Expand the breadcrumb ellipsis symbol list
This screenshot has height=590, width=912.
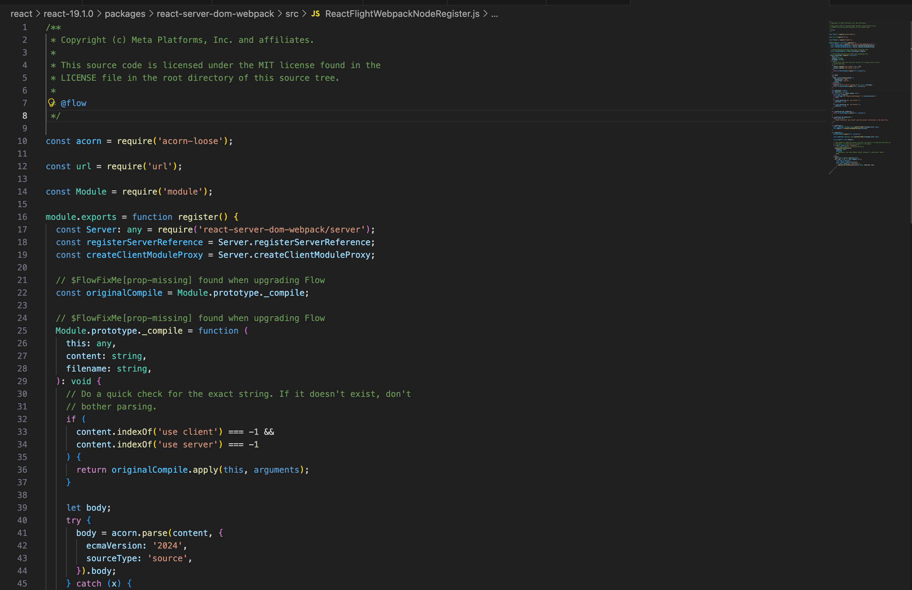[x=494, y=14]
